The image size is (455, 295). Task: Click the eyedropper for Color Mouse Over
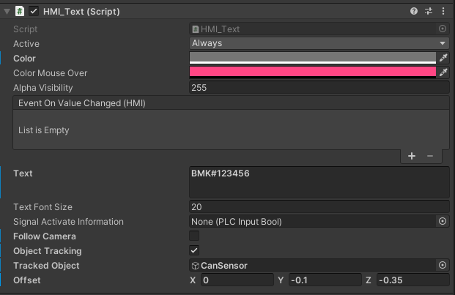click(443, 72)
